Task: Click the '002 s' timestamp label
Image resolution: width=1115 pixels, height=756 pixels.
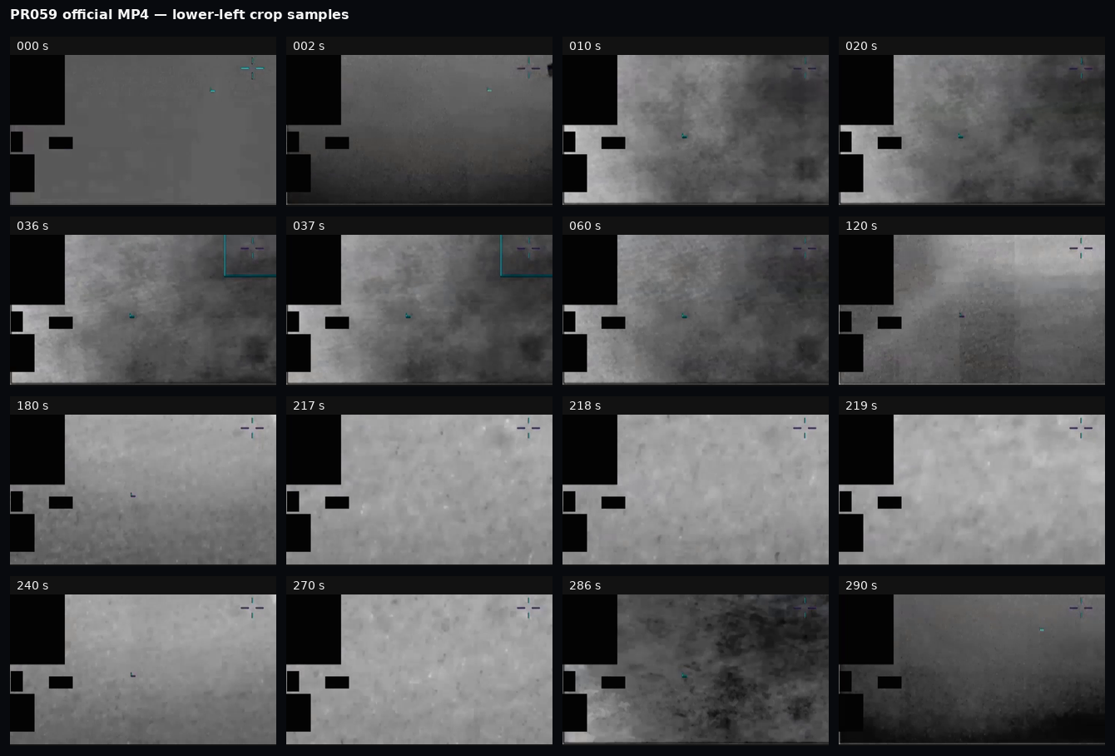Action: click(309, 46)
